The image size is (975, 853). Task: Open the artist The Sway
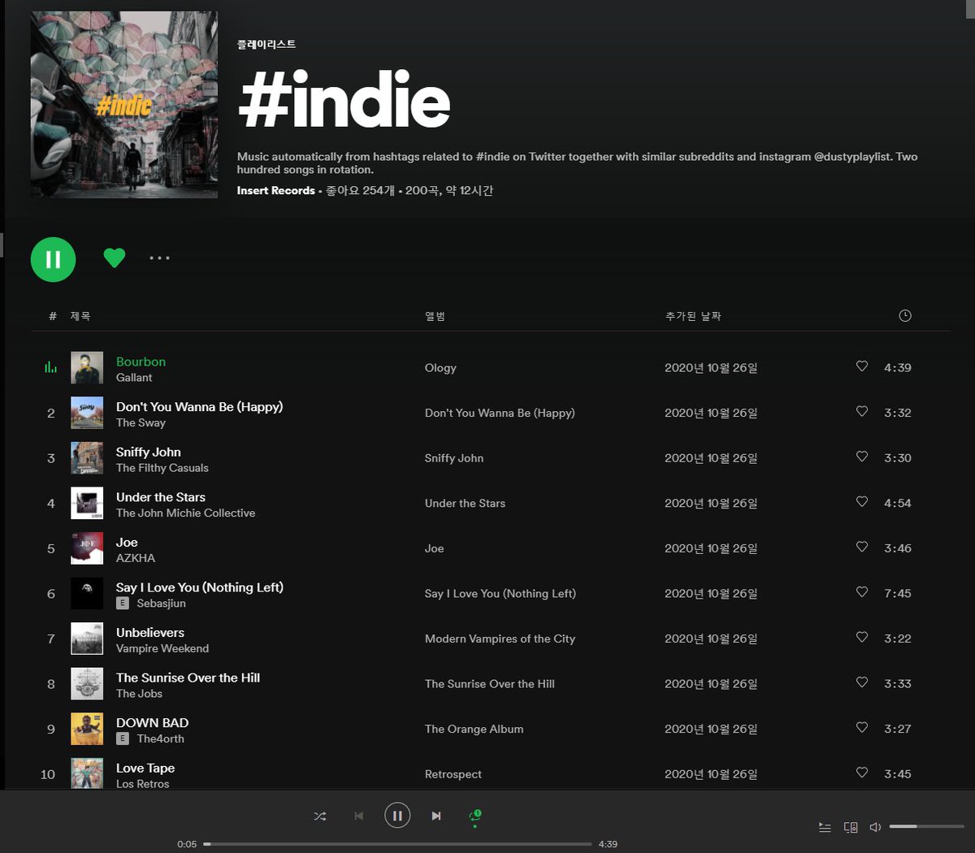tap(141, 422)
